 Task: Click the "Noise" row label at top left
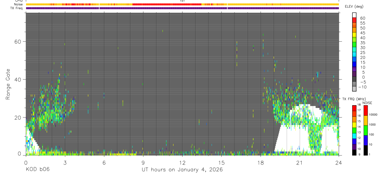[x=19, y=4]
